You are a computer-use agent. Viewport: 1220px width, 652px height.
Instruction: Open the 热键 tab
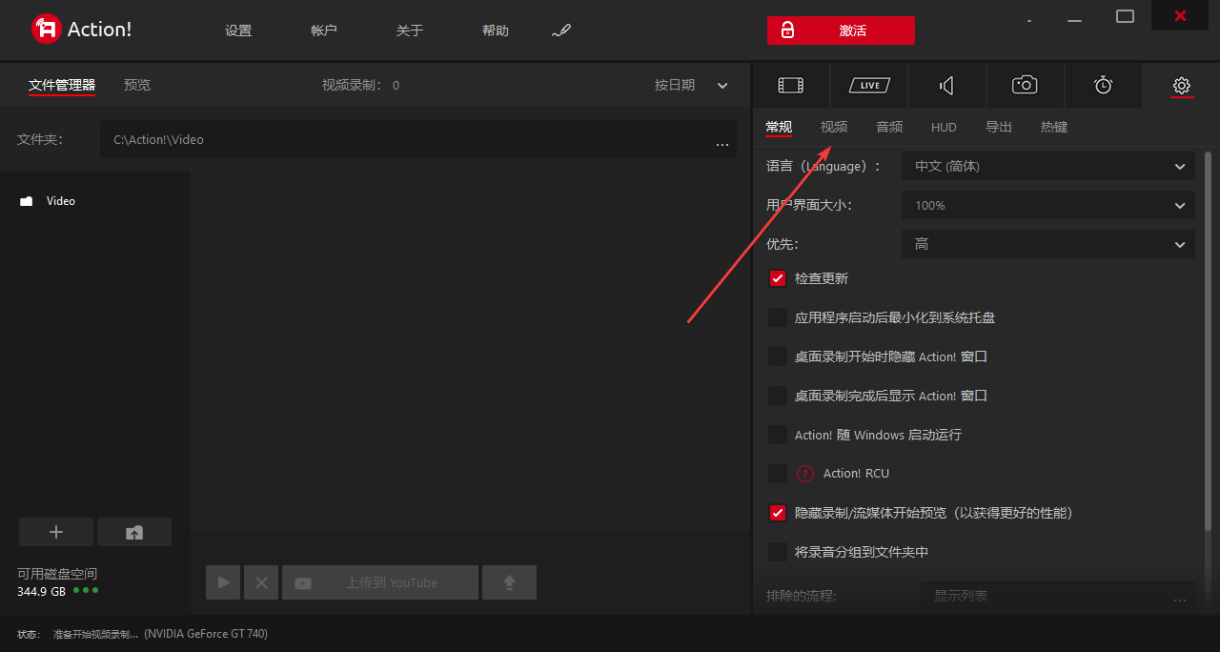1053,127
